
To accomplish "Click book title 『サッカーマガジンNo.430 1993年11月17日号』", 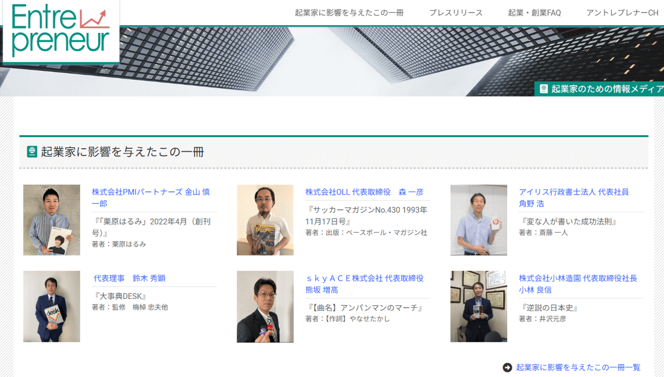I will coord(366,216).
